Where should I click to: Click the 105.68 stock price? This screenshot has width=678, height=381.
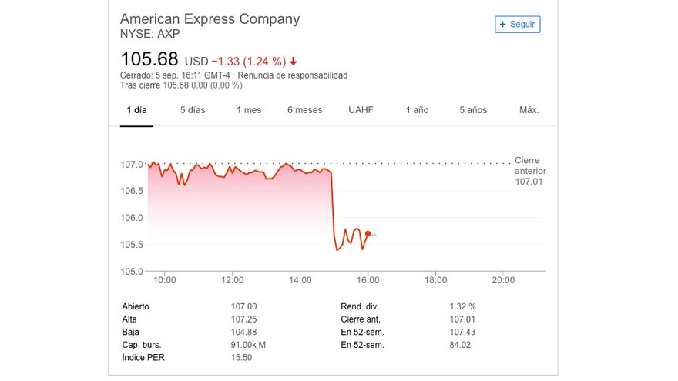tap(149, 59)
